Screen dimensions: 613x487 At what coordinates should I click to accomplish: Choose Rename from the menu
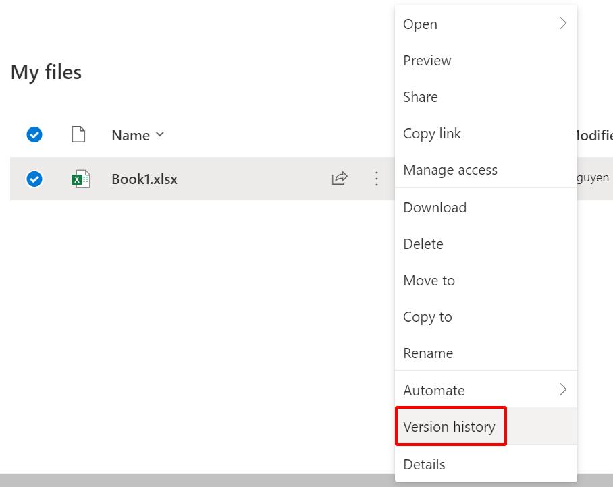[428, 353]
